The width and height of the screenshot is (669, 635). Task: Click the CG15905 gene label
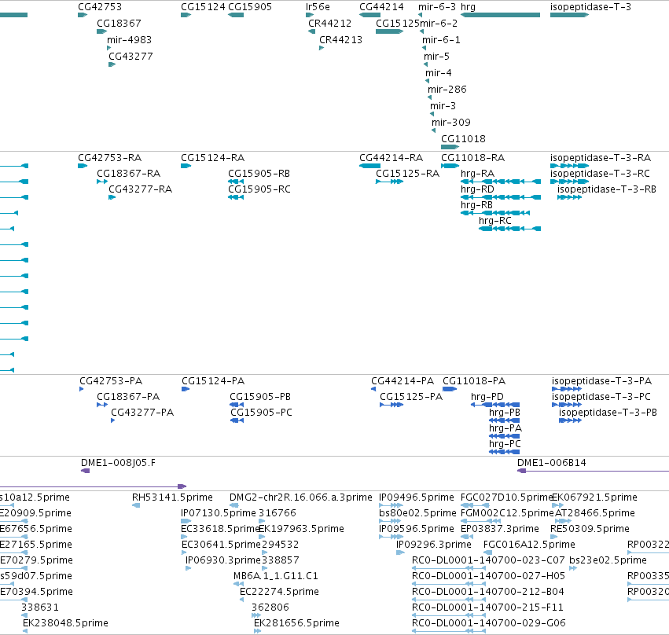250,7
